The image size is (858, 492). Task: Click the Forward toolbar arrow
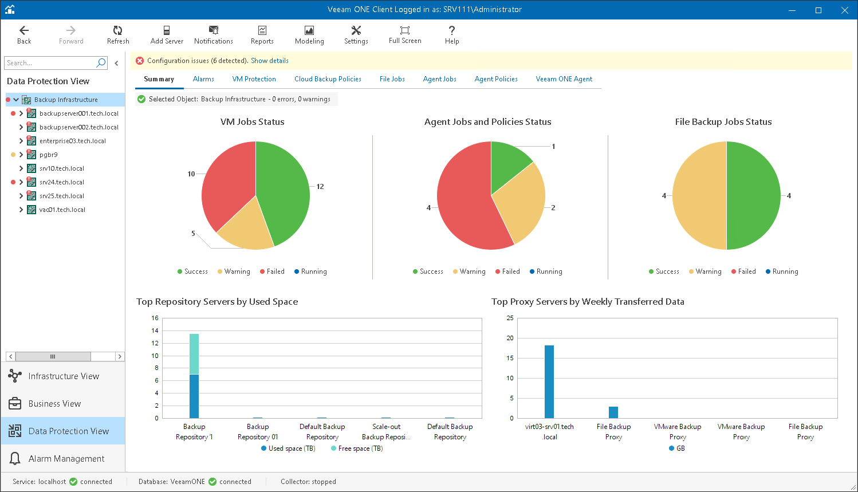pyautogui.click(x=71, y=34)
